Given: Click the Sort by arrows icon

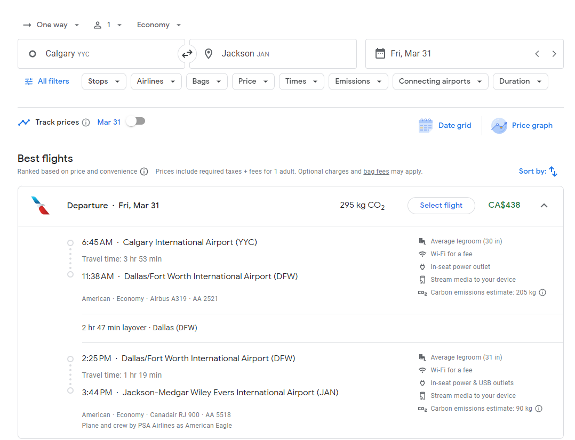Looking at the screenshot, I should 553,172.
